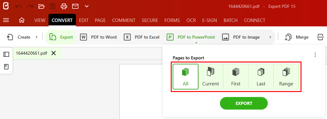Open the hamburger main menu
Screen dimensions: 327x119
click(6, 20)
